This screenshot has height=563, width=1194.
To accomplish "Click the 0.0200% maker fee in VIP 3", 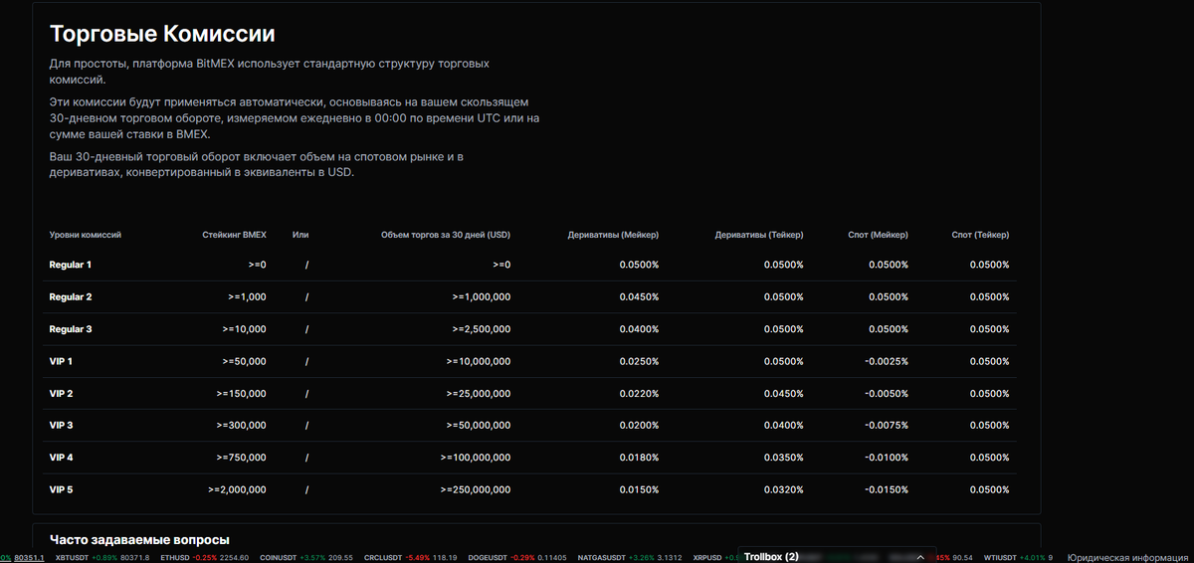I will click(639, 425).
